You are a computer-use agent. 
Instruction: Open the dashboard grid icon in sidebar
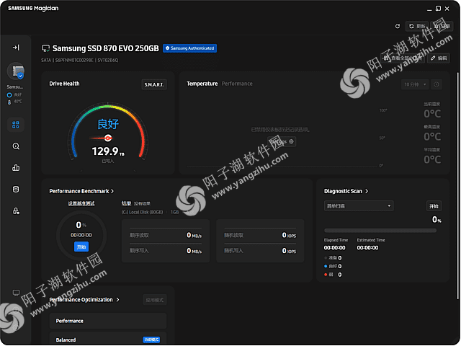[16, 125]
